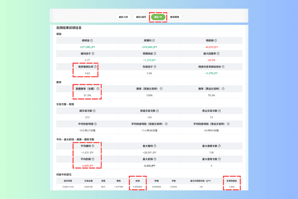Click the question icon beside 風險報酬比率
The height and width of the screenshot is (199, 298).
click(95, 67)
